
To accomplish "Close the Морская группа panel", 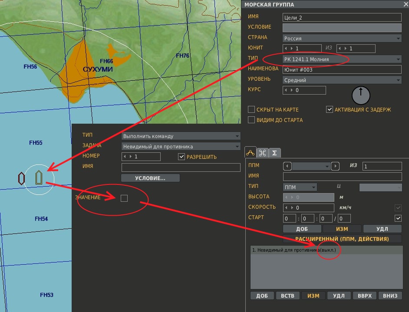I will point(406,4).
